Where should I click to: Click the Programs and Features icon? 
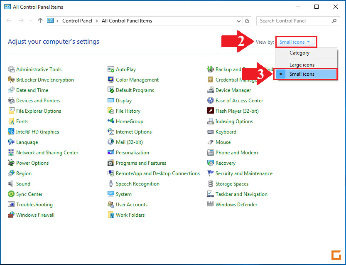[111, 163]
